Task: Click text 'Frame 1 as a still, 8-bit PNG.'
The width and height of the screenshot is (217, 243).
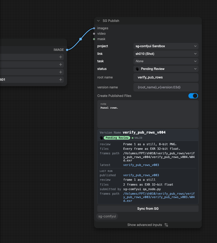Action: (150, 144)
